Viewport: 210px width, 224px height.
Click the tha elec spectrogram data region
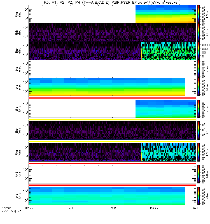click(165, 14)
